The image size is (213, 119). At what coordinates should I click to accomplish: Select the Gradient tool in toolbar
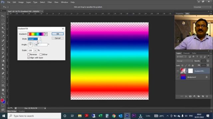click(x=3, y=61)
